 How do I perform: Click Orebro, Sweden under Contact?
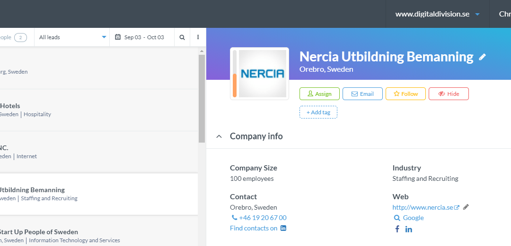click(x=254, y=207)
